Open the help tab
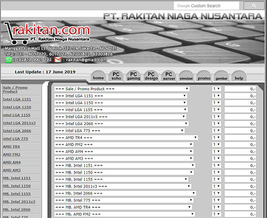This screenshot has height=218, width=267. click(x=239, y=76)
